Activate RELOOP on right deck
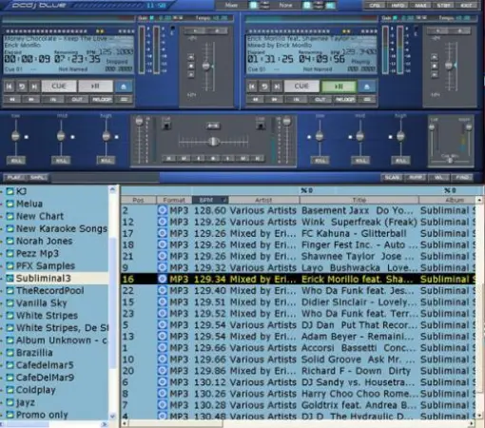This screenshot has height=428, width=485. [x=345, y=99]
